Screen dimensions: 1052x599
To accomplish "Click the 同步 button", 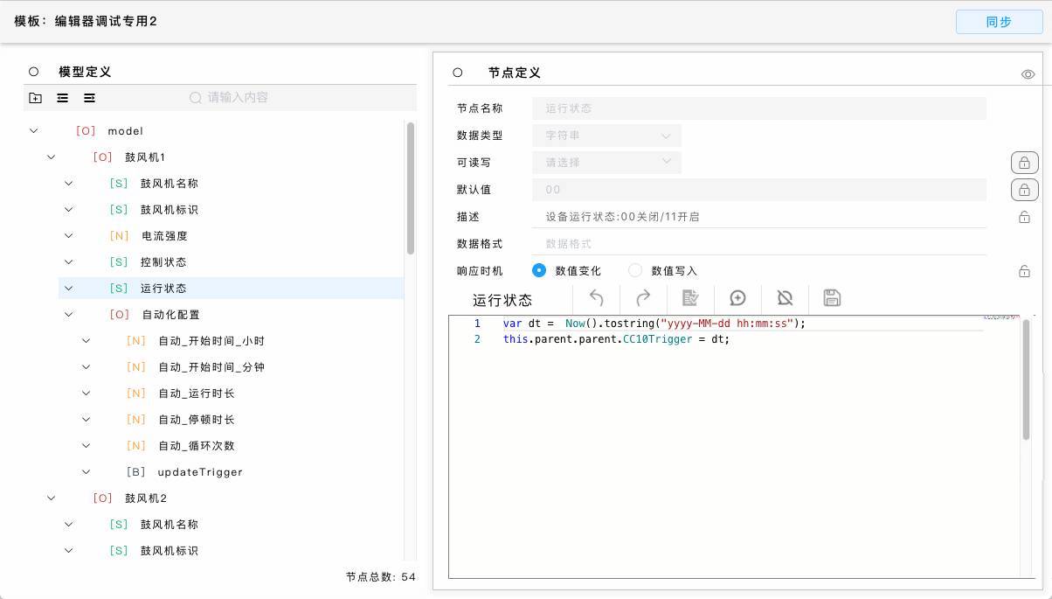I will (999, 22).
